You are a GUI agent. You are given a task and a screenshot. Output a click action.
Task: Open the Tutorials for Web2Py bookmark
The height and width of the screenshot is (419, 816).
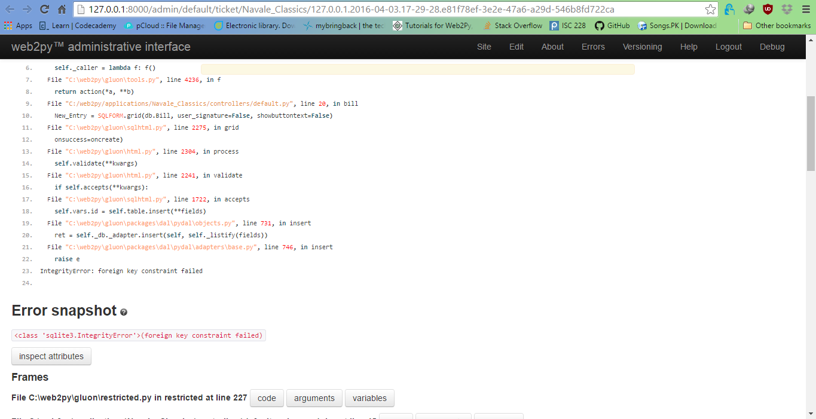point(433,26)
